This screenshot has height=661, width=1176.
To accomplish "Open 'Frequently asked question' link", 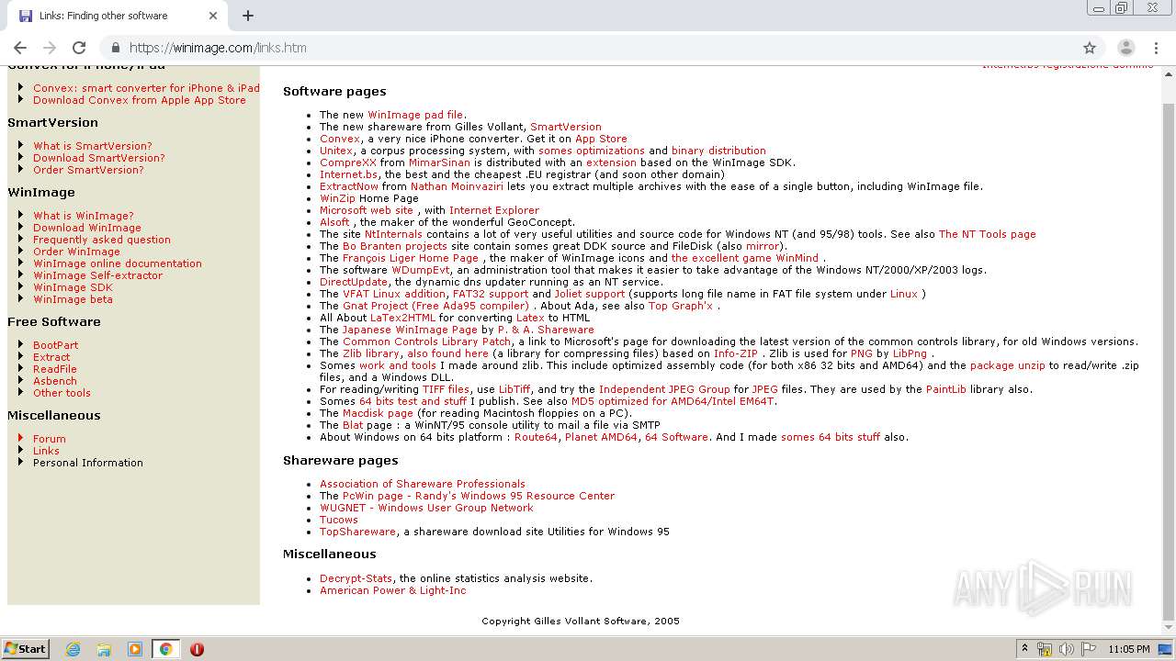I will pyautogui.click(x=102, y=240).
